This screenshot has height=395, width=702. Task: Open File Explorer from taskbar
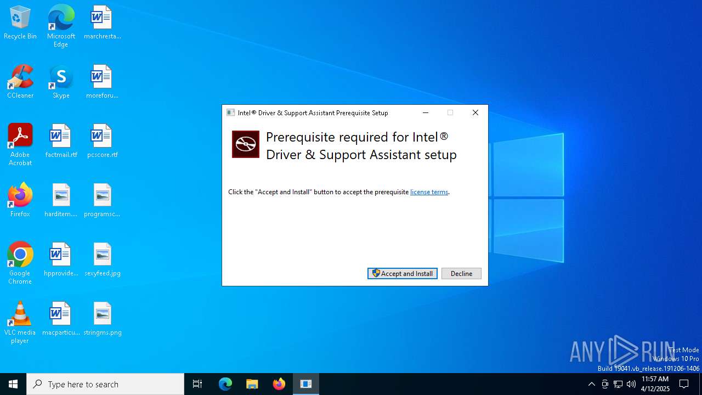(252, 384)
